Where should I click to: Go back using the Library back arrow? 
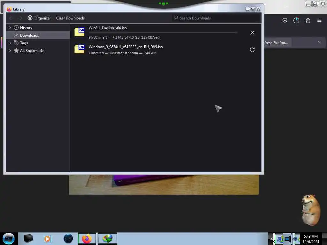pos(11,18)
